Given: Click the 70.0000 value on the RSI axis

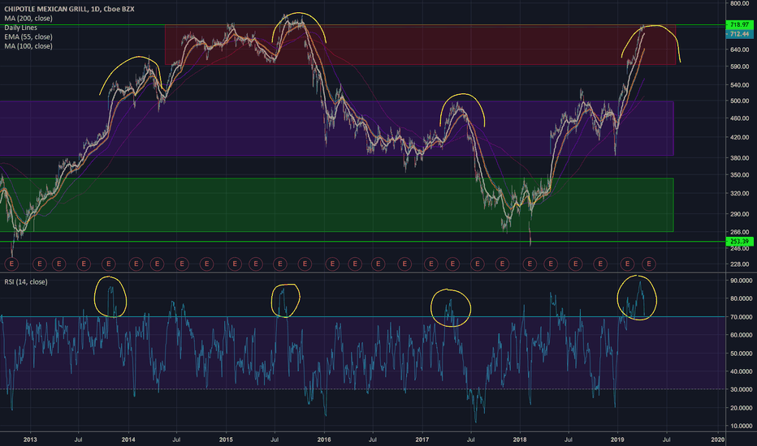Looking at the screenshot, I should (741, 317).
